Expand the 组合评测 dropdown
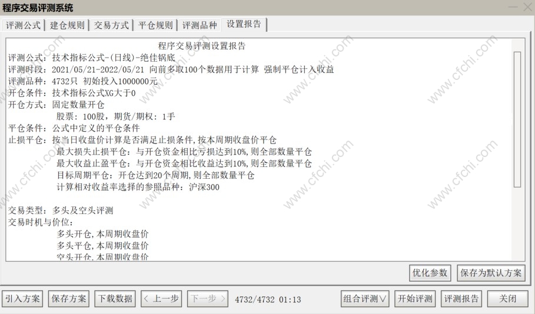 pyautogui.click(x=365, y=299)
